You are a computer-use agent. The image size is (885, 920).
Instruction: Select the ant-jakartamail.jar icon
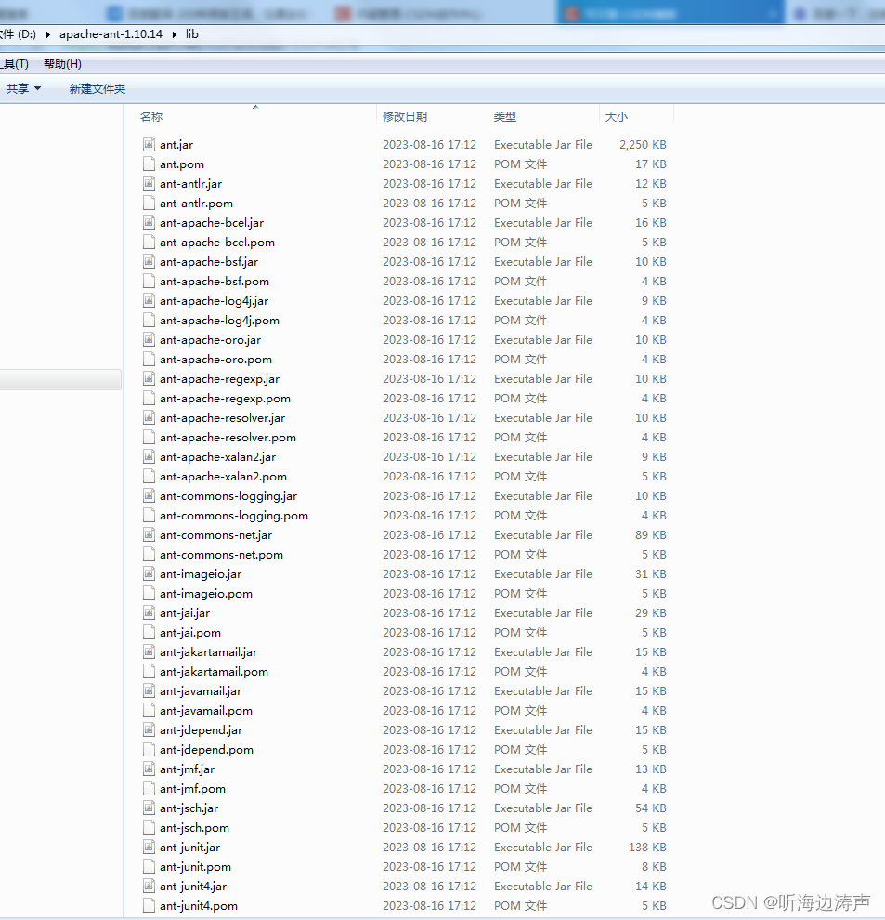[149, 651]
